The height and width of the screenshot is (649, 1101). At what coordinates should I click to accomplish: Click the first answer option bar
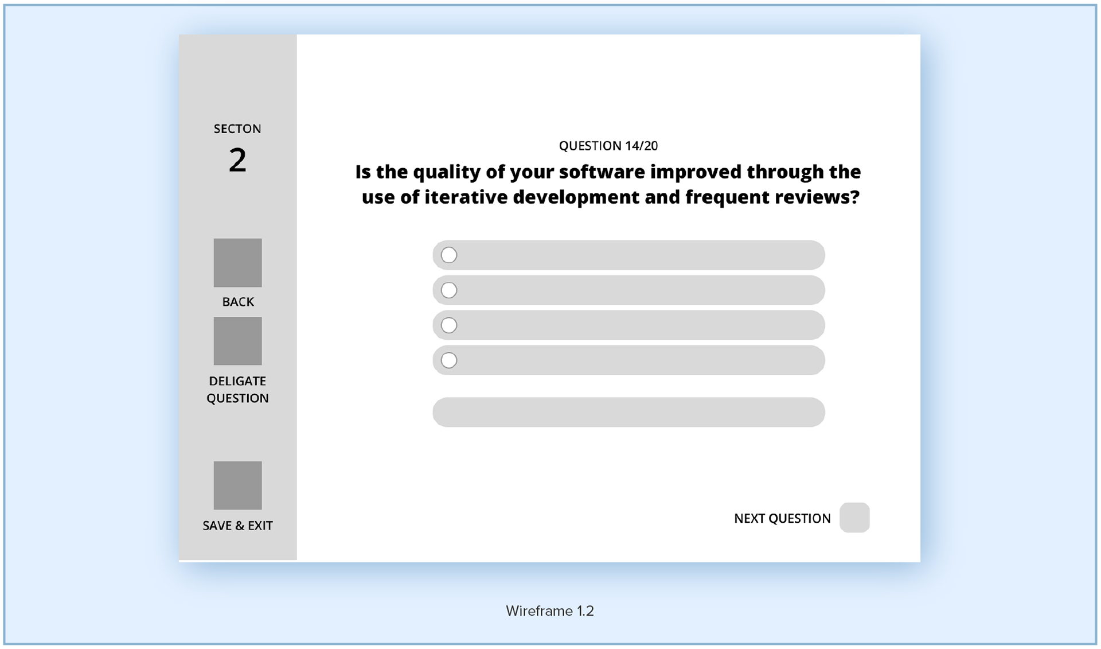[x=637, y=255]
